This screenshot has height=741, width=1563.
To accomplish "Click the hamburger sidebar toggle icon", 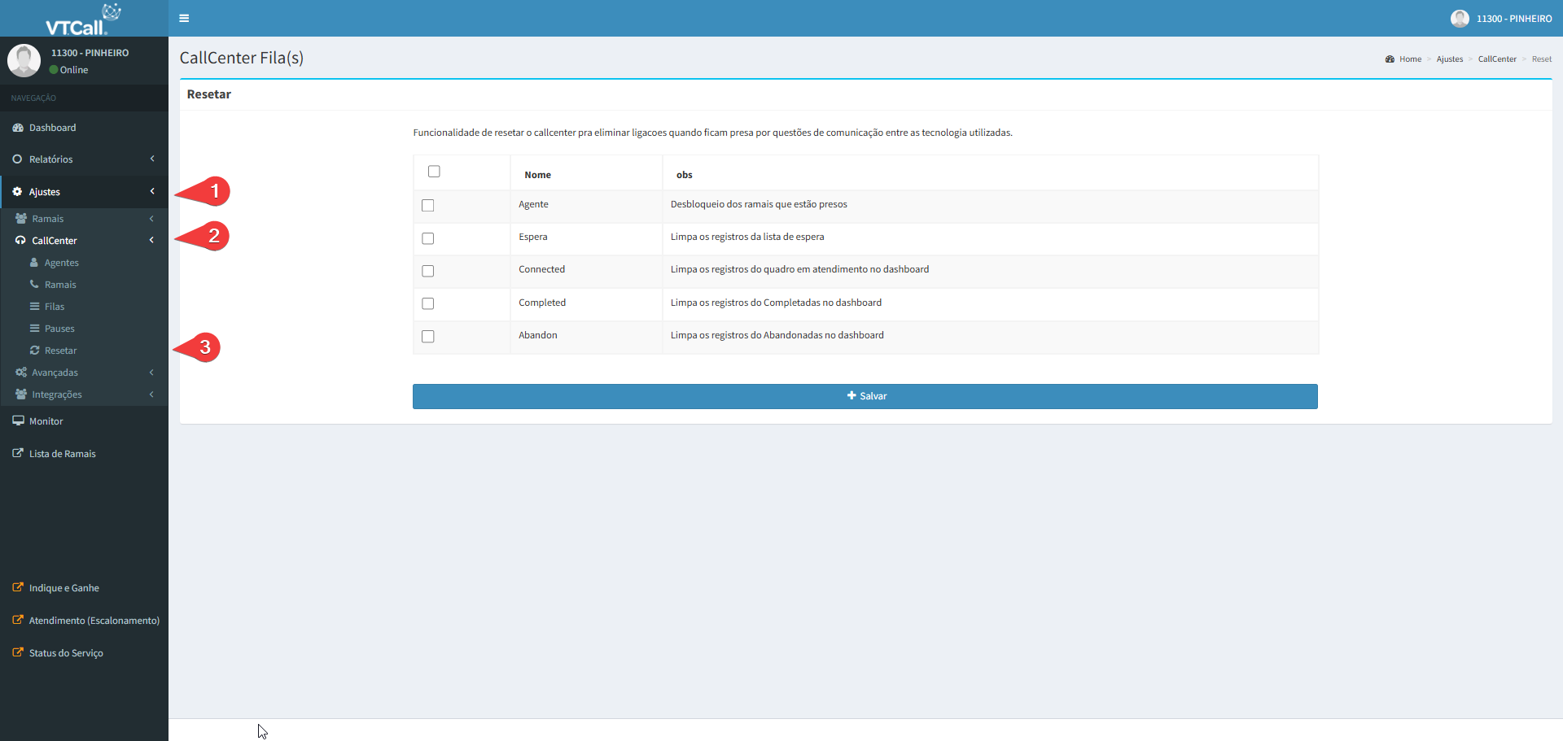I will [184, 18].
